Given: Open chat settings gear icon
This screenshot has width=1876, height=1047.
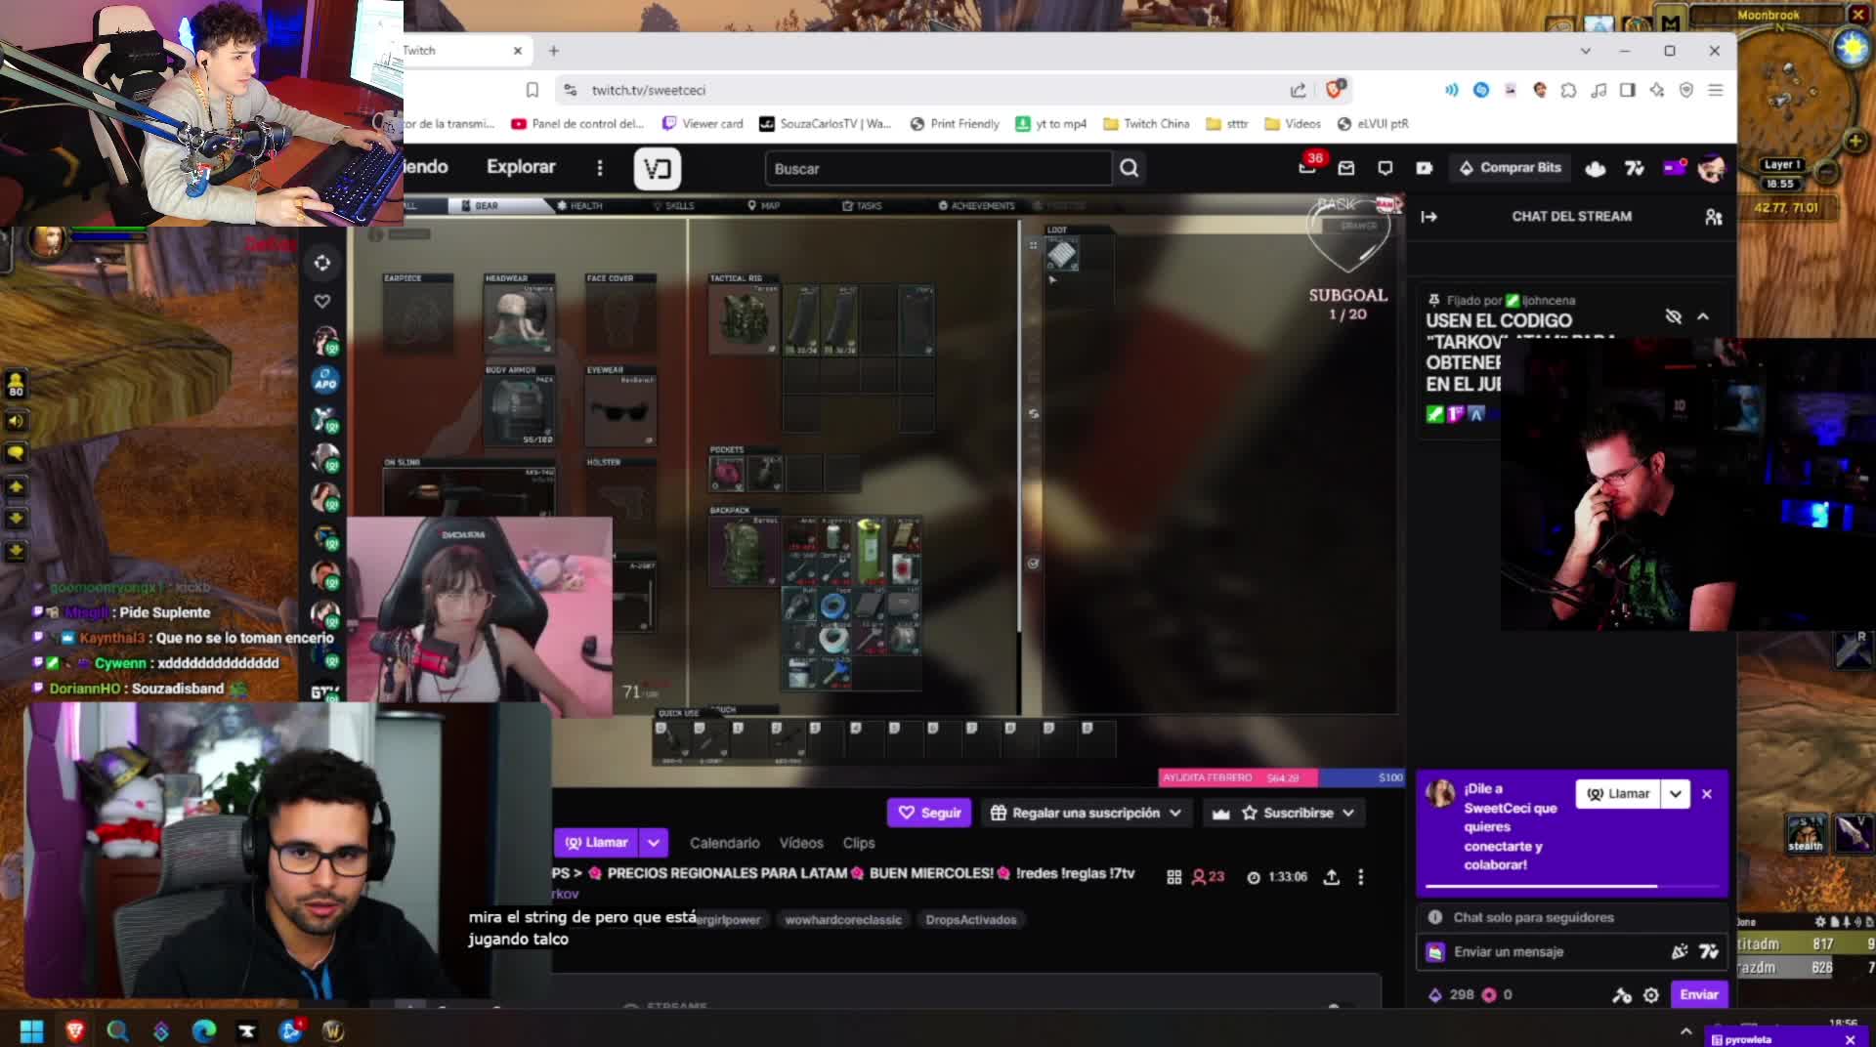Looking at the screenshot, I should [x=1651, y=994].
